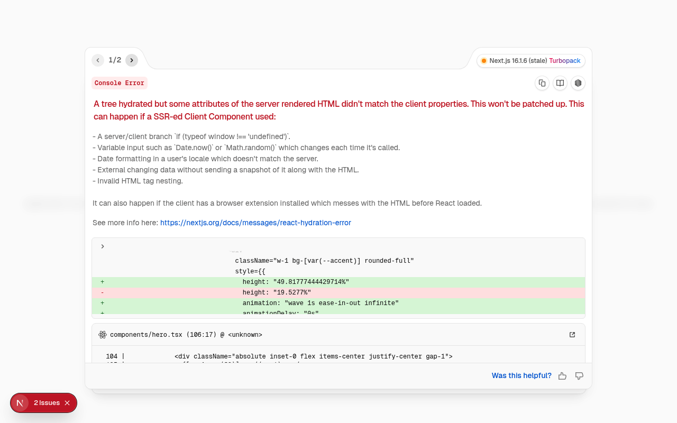The image size is (677, 423).
Task: Go to the previous error
Action: pyautogui.click(x=98, y=60)
